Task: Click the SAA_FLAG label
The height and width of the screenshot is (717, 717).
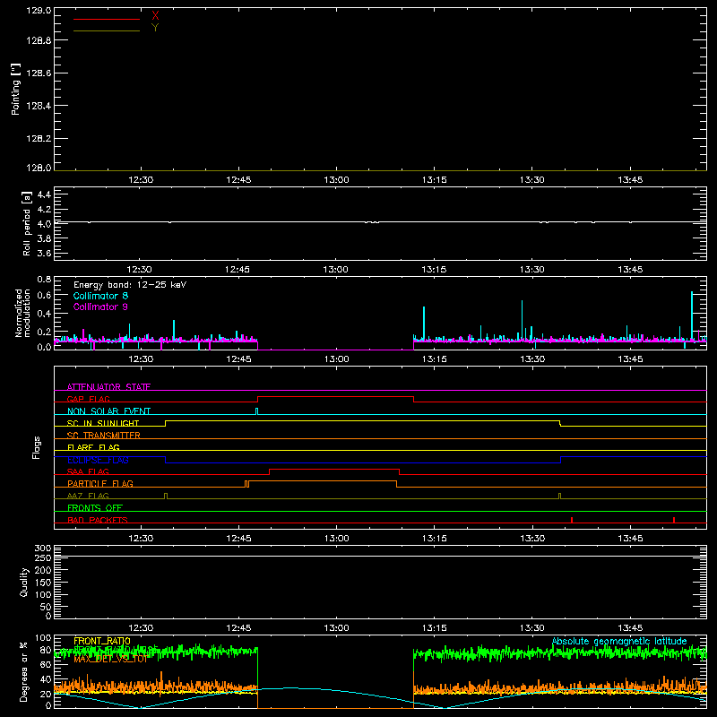Action: point(88,471)
